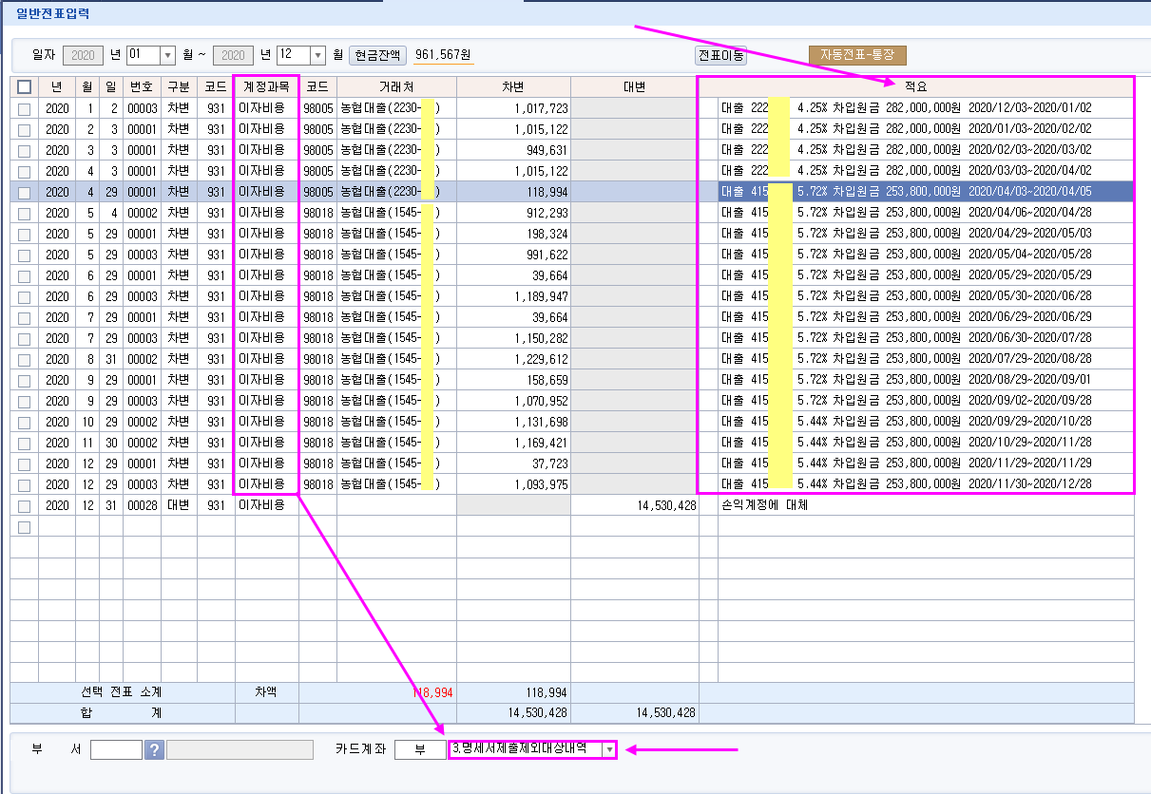Image resolution: width=1151 pixels, height=794 pixels.
Task: Open the end month dropdown showing 12
Action: [x=317, y=55]
